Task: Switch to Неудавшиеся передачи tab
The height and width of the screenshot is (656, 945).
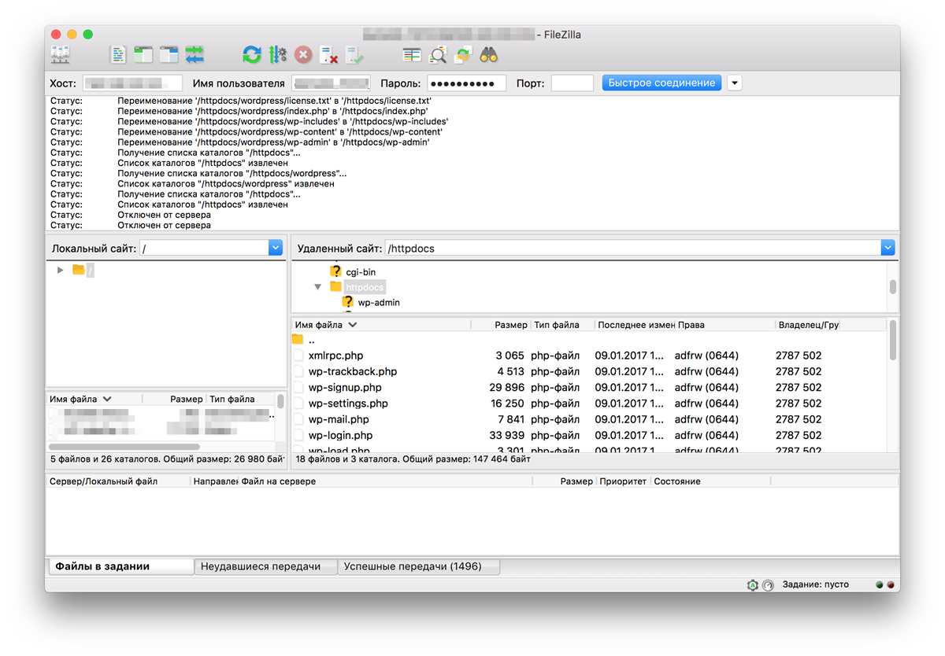Action: coord(266,566)
